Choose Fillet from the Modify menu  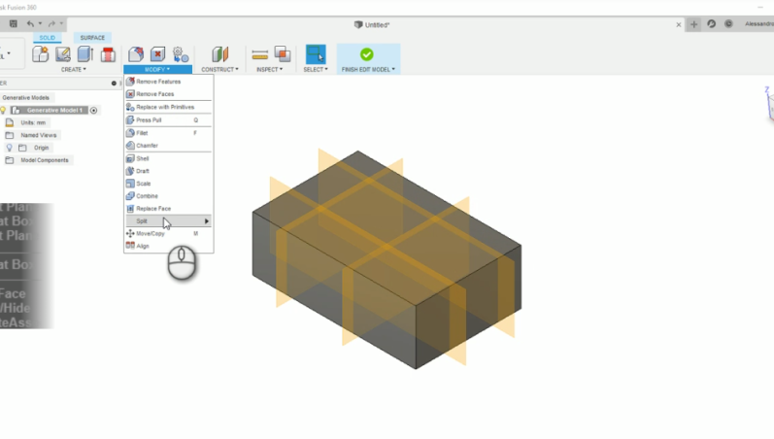point(168,133)
